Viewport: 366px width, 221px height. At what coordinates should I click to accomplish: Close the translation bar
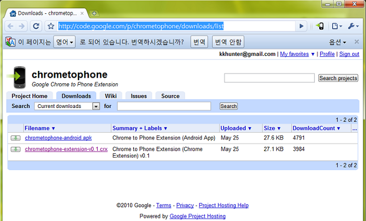tap(357, 42)
